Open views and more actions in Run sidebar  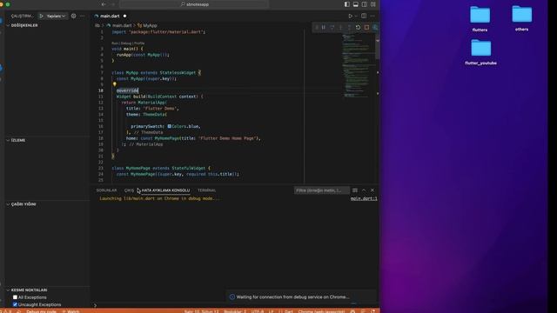83,16
